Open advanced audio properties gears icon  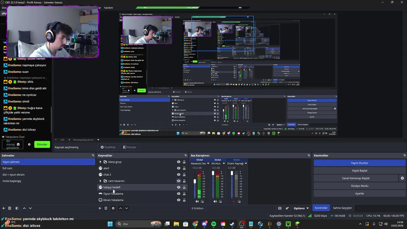[x=287, y=208]
